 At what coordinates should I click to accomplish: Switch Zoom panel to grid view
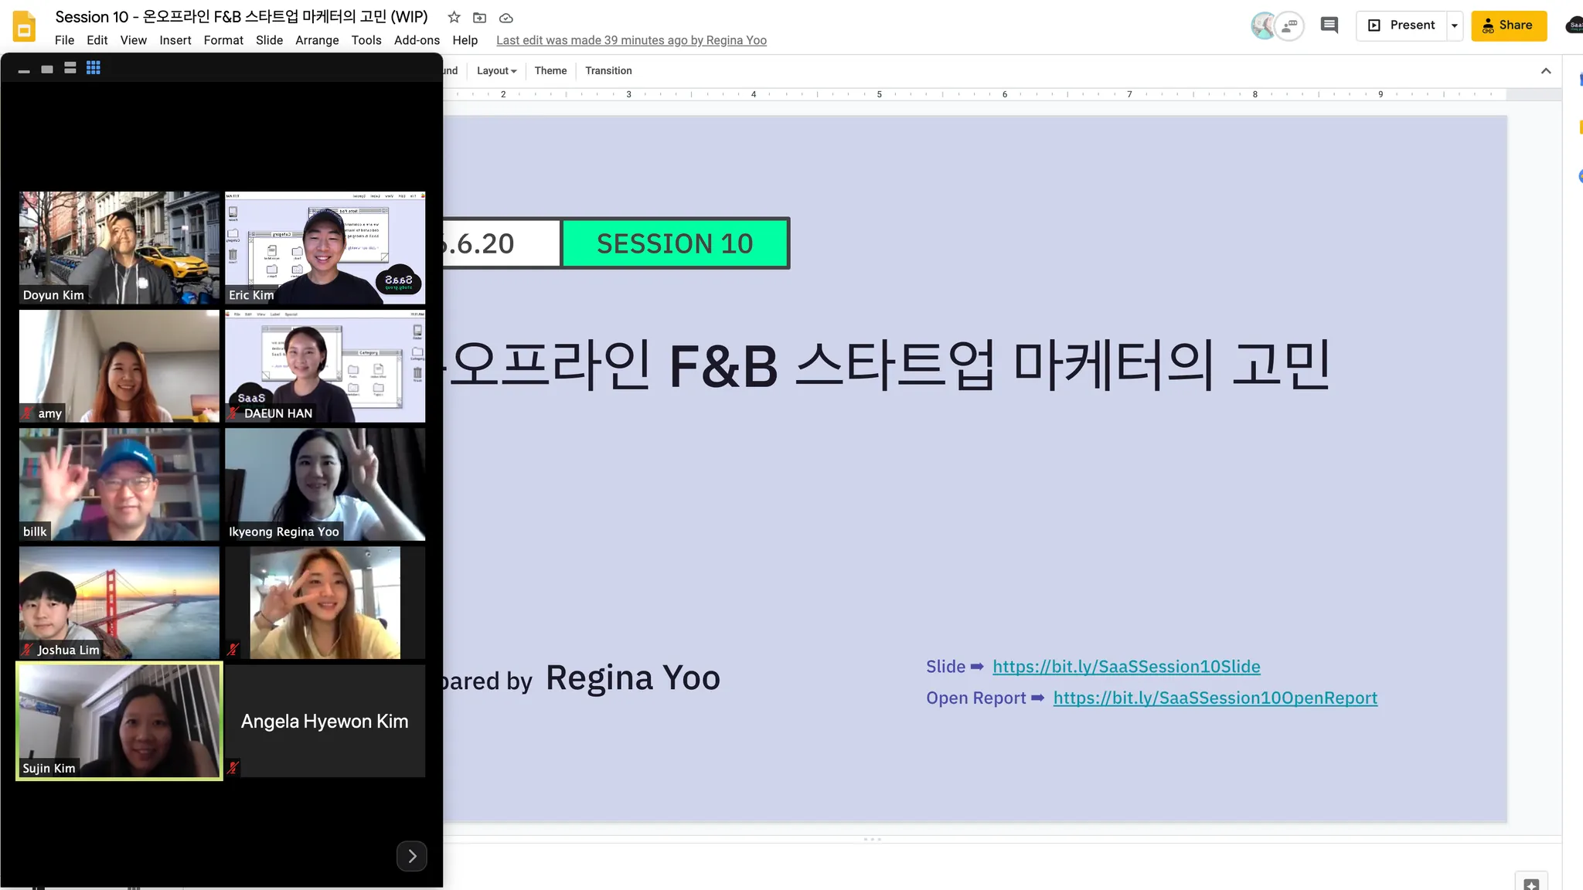[94, 68]
